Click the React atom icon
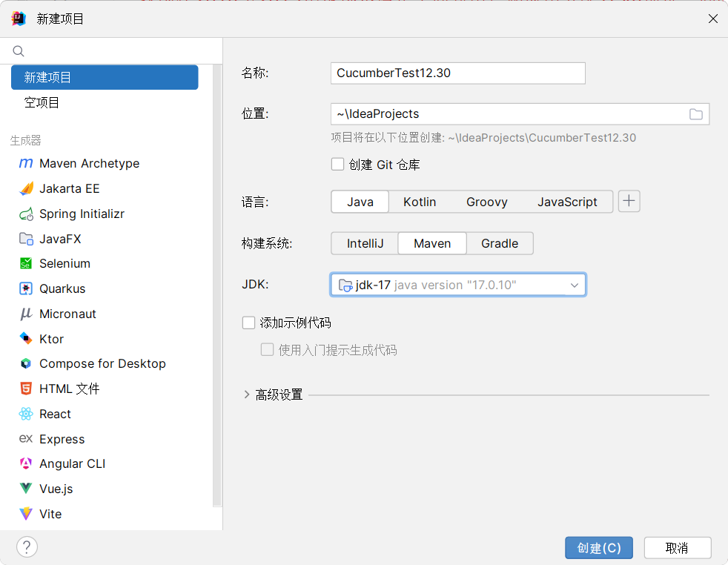 pyautogui.click(x=26, y=414)
